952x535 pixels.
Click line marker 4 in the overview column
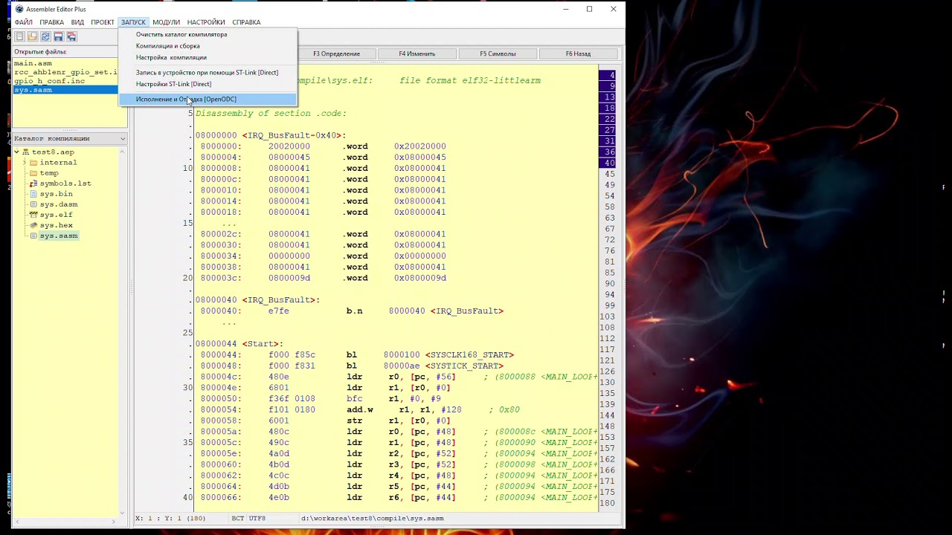612,75
